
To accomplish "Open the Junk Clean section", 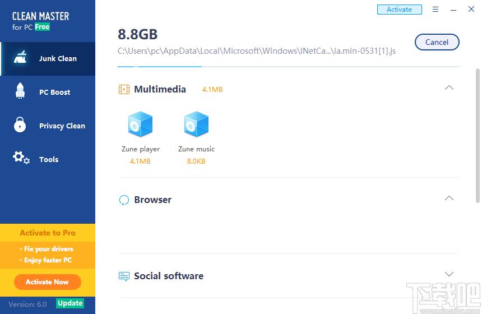I will 48,59.
